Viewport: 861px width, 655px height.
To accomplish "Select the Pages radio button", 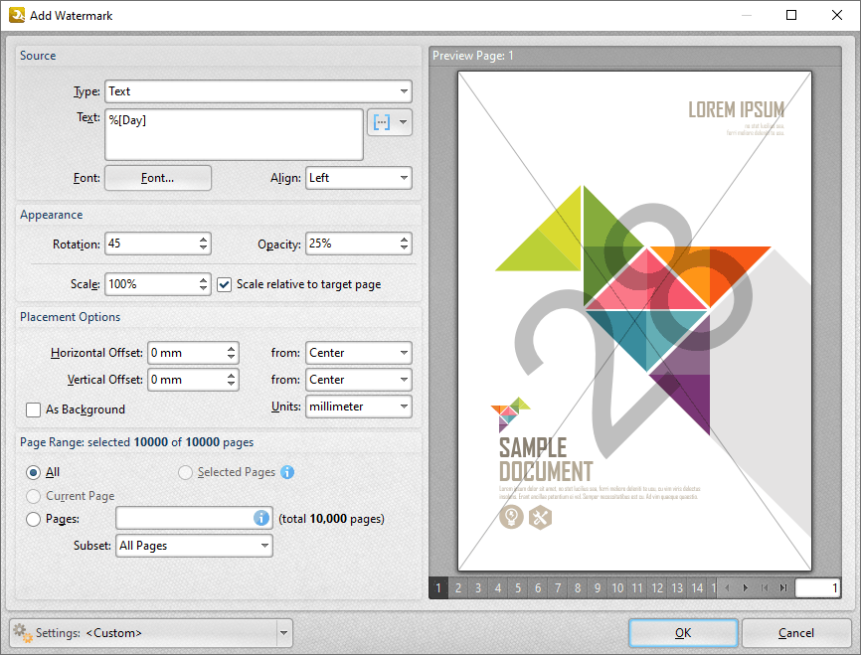I will tap(34, 519).
